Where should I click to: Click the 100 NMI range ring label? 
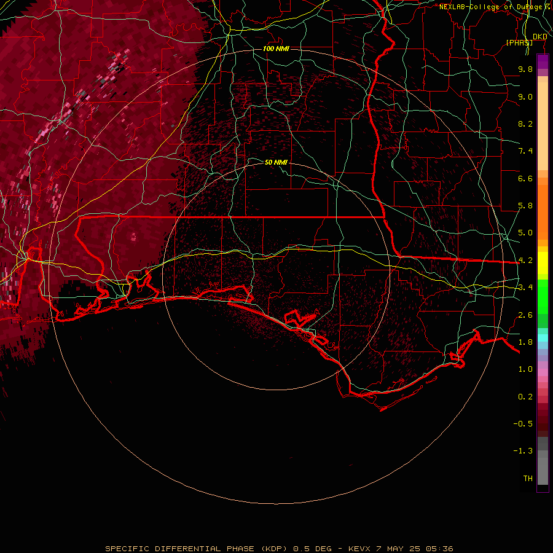[x=276, y=49]
